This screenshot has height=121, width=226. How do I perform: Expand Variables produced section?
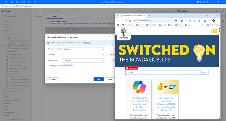[48, 66]
